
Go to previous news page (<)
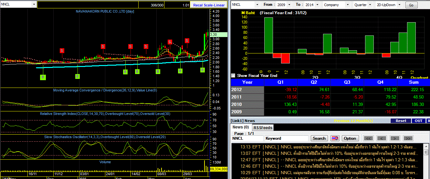tap(382, 138)
